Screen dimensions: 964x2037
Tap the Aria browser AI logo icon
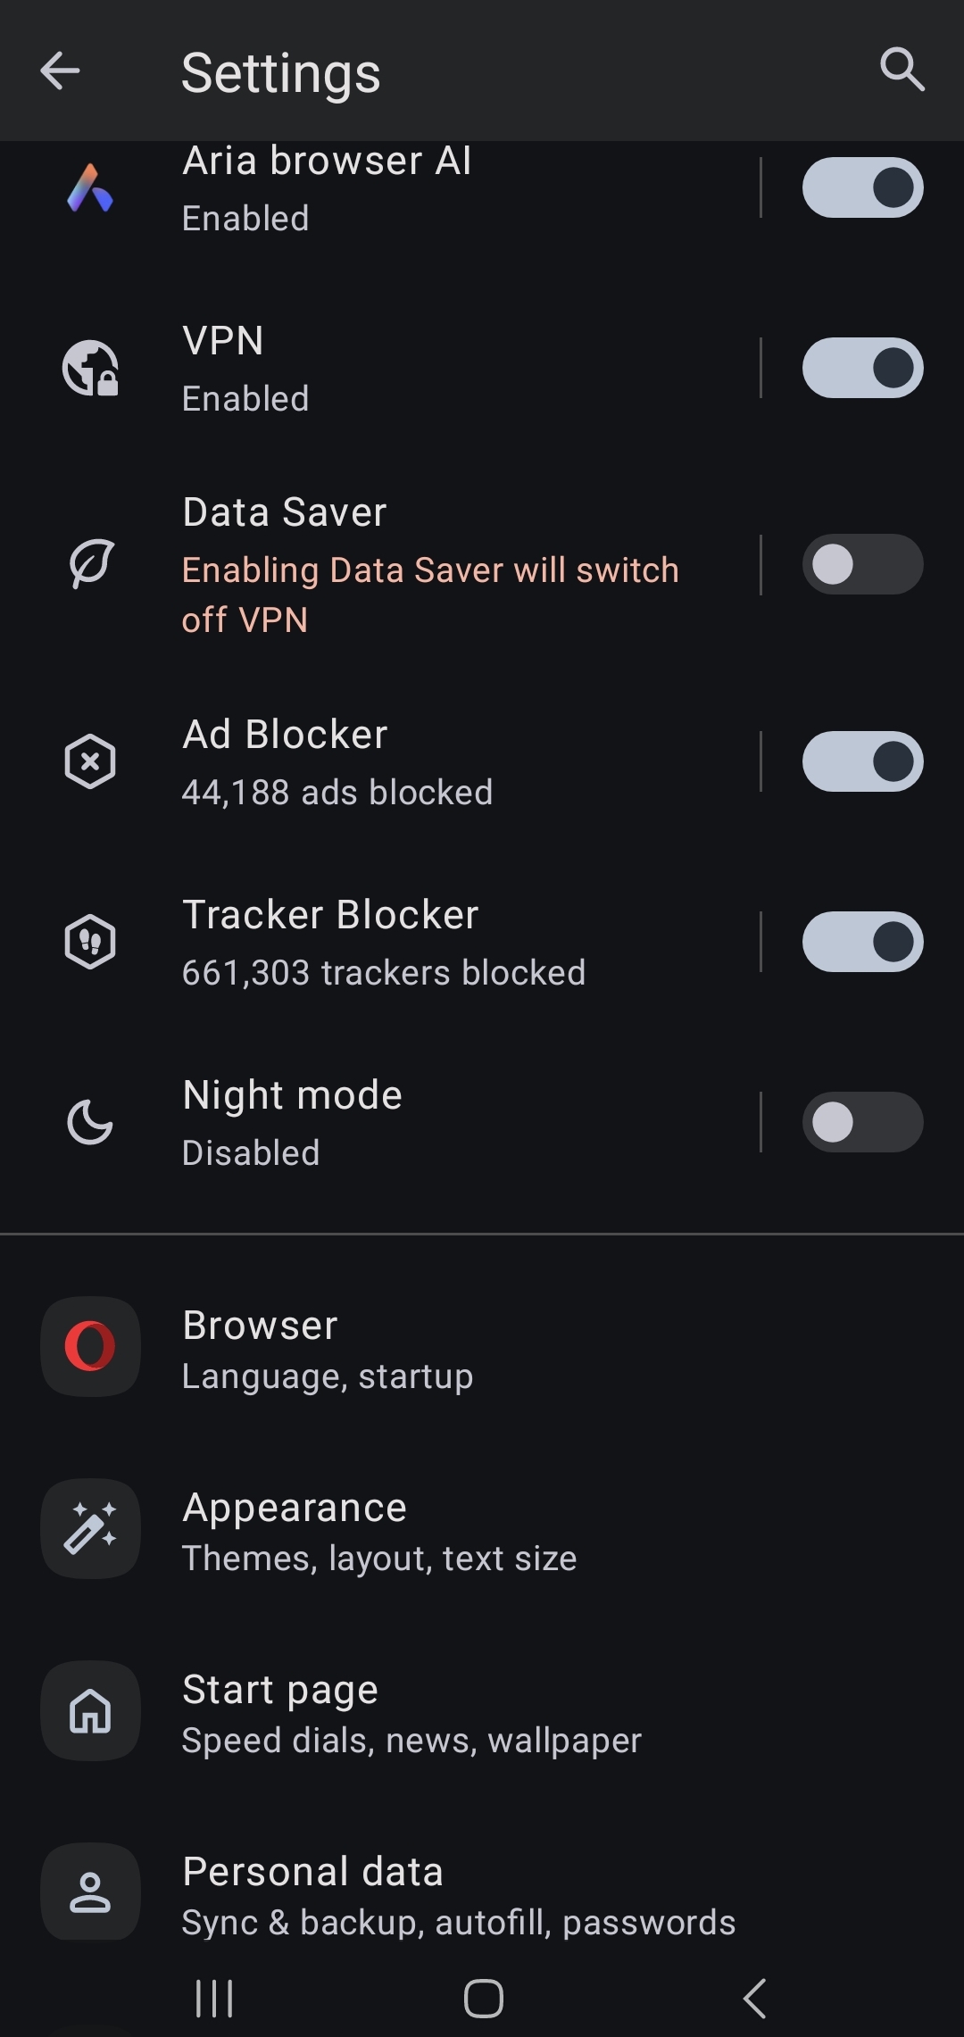point(90,188)
